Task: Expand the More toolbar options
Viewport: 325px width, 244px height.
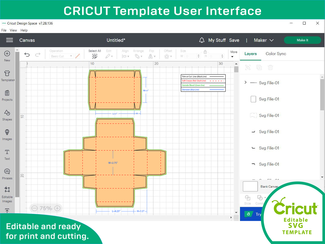Action: pyautogui.click(x=233, y=54)
